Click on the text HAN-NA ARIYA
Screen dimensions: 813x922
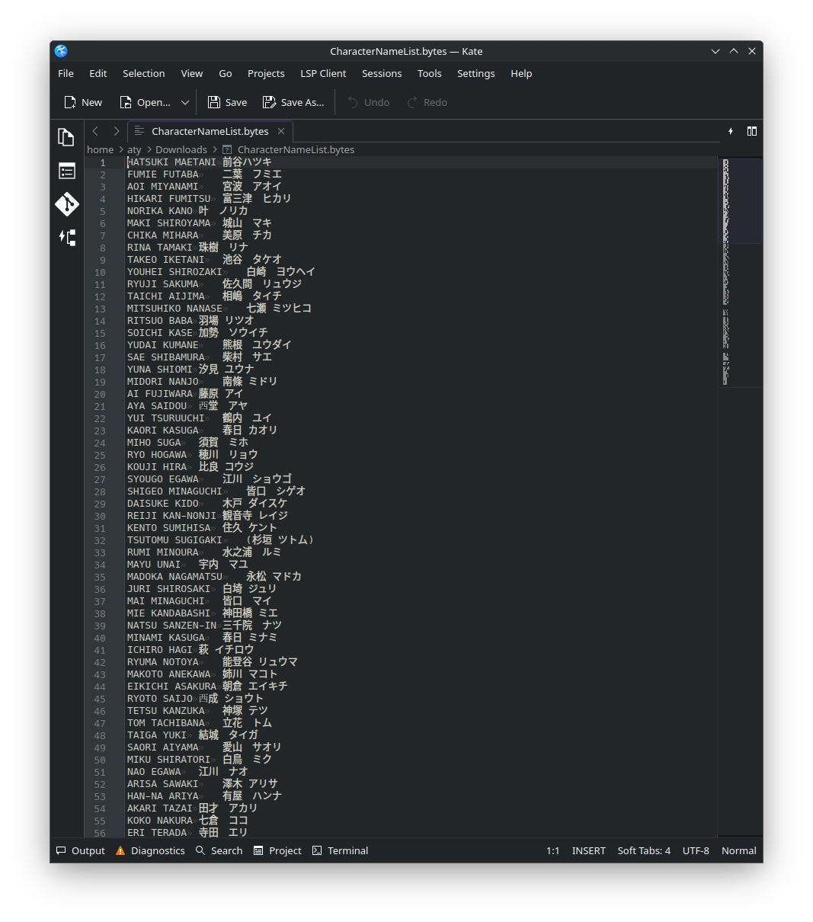162,796
